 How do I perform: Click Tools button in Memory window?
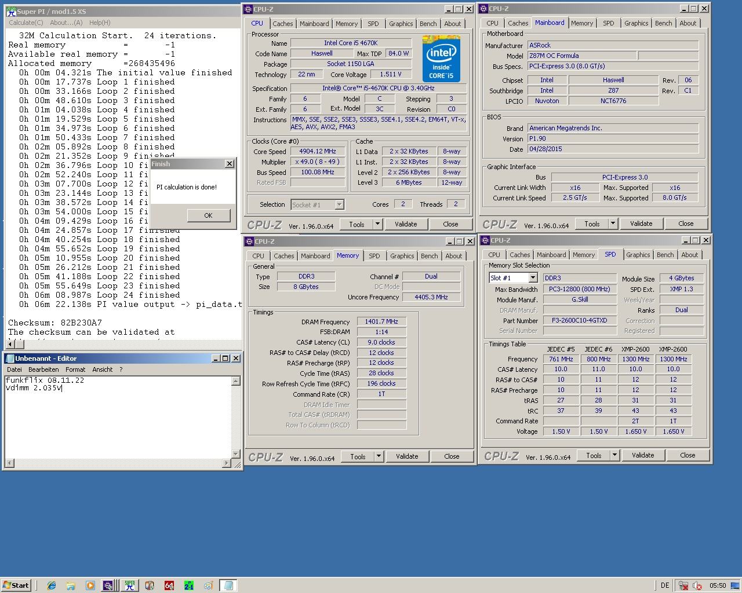pyautogui.click(x=358, y=456)
